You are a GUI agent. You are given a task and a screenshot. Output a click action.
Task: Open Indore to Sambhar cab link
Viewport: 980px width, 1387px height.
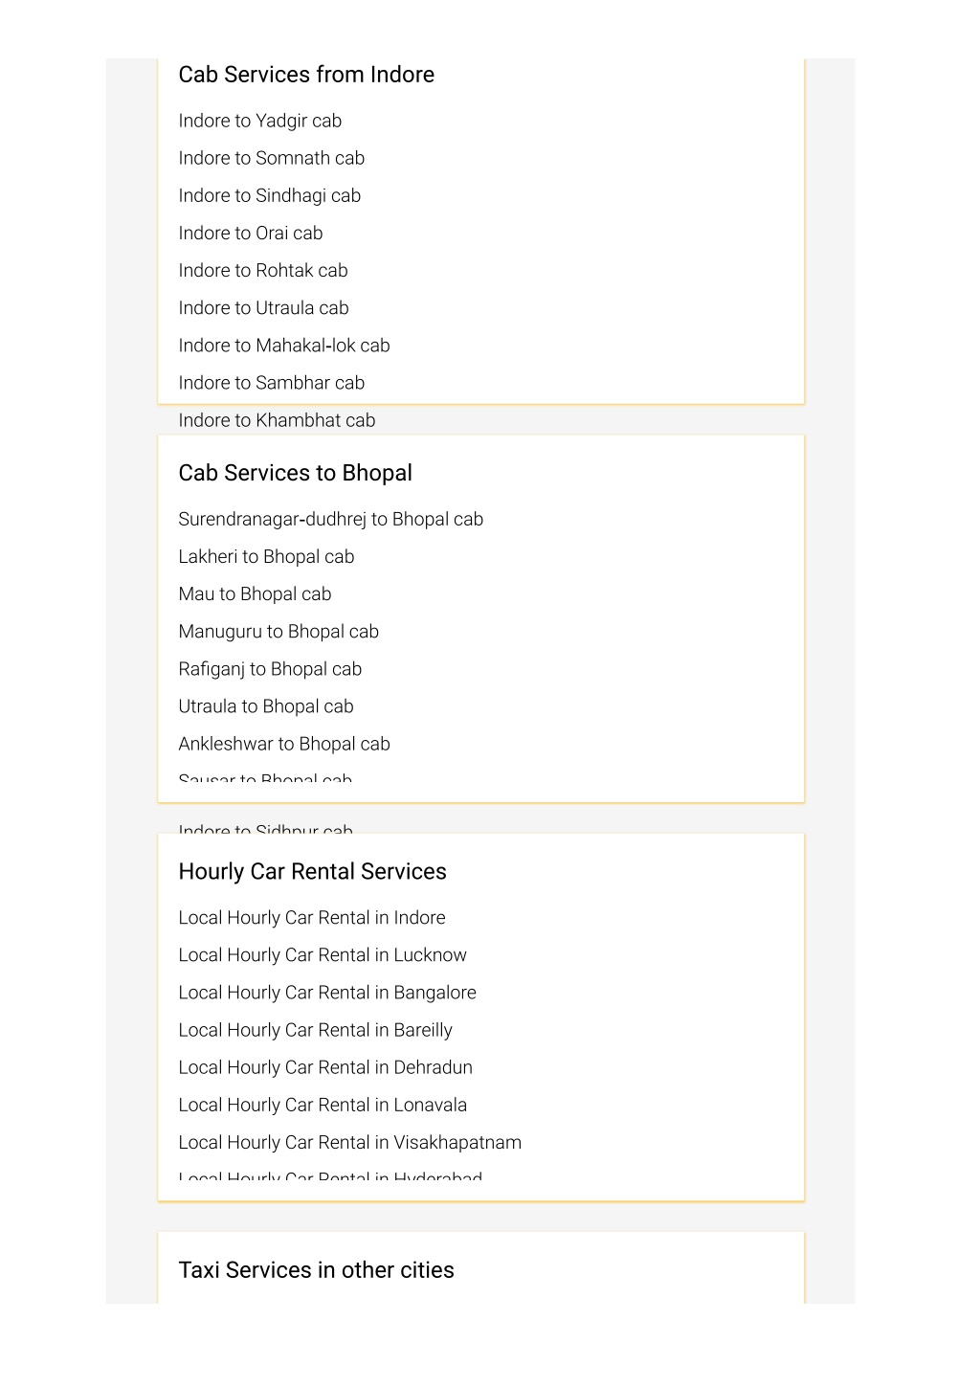272,383
